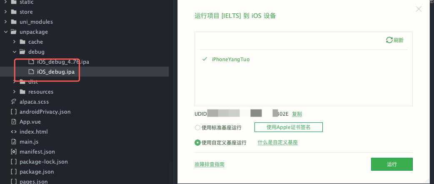Select iOS_debug_4.76.ipa file name
Image resolution: width=434 pixels, height=184 pixels.
tap(63, 62)
